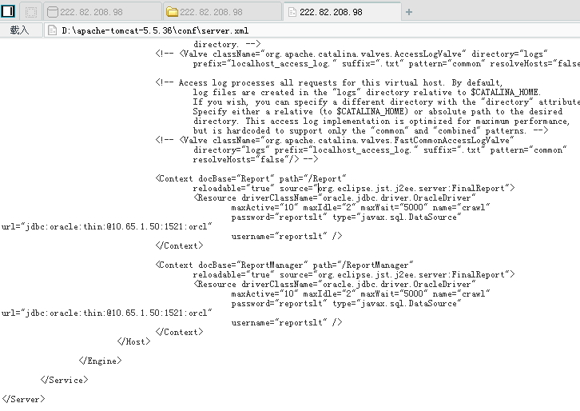Click the </Service> closing tag

65,380
